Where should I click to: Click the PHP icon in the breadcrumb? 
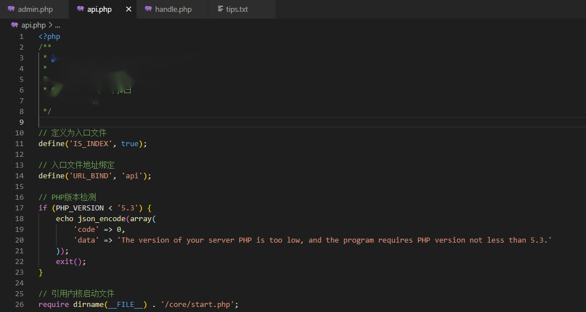pyautogui.click(x=15, y=25)
